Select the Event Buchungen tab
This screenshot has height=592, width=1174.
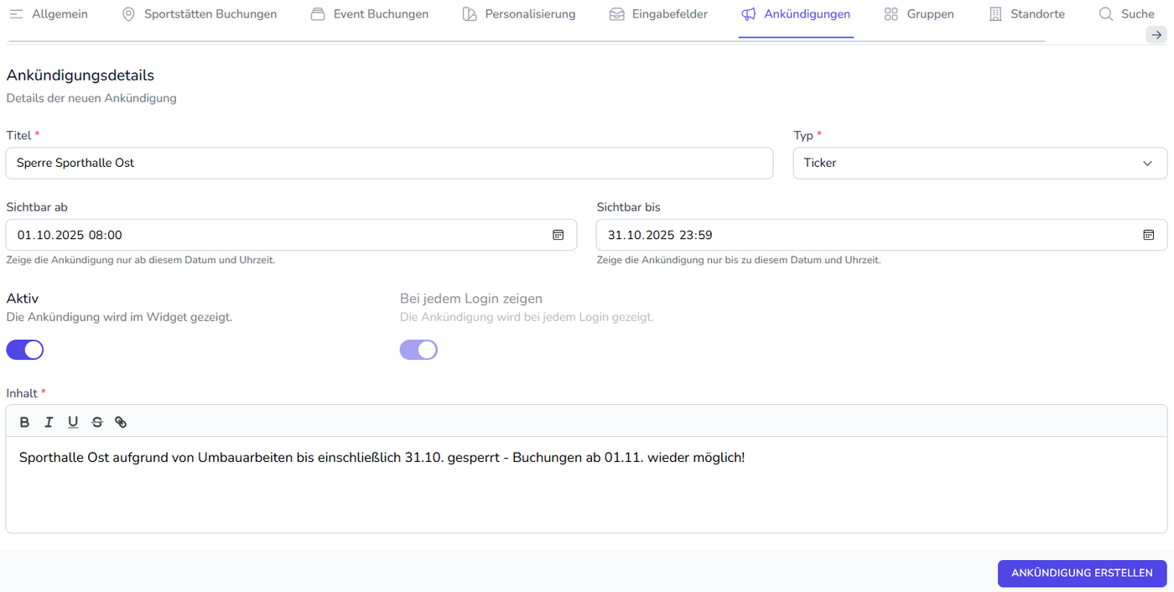tap(369, 14)
